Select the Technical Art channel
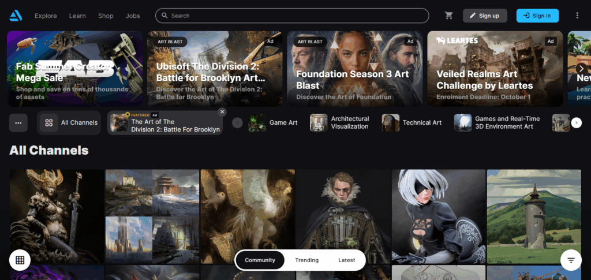This screenshot has width=591, height=280. [412, 123]
